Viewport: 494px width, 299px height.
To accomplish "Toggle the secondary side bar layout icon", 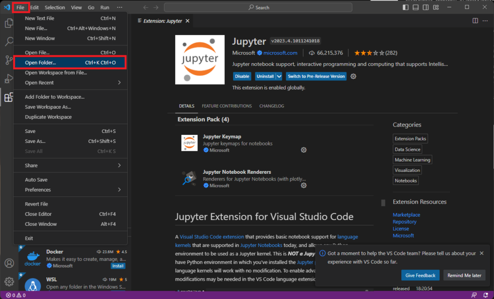I will click(425, 7).
